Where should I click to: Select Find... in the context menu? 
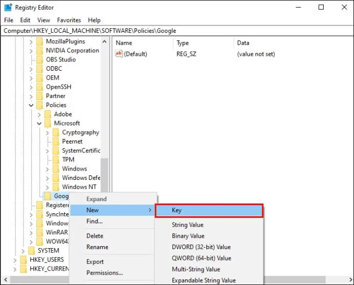tap(112, 221)
